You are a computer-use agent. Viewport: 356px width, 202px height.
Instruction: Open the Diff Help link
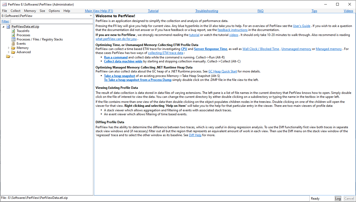click(195, 135)
